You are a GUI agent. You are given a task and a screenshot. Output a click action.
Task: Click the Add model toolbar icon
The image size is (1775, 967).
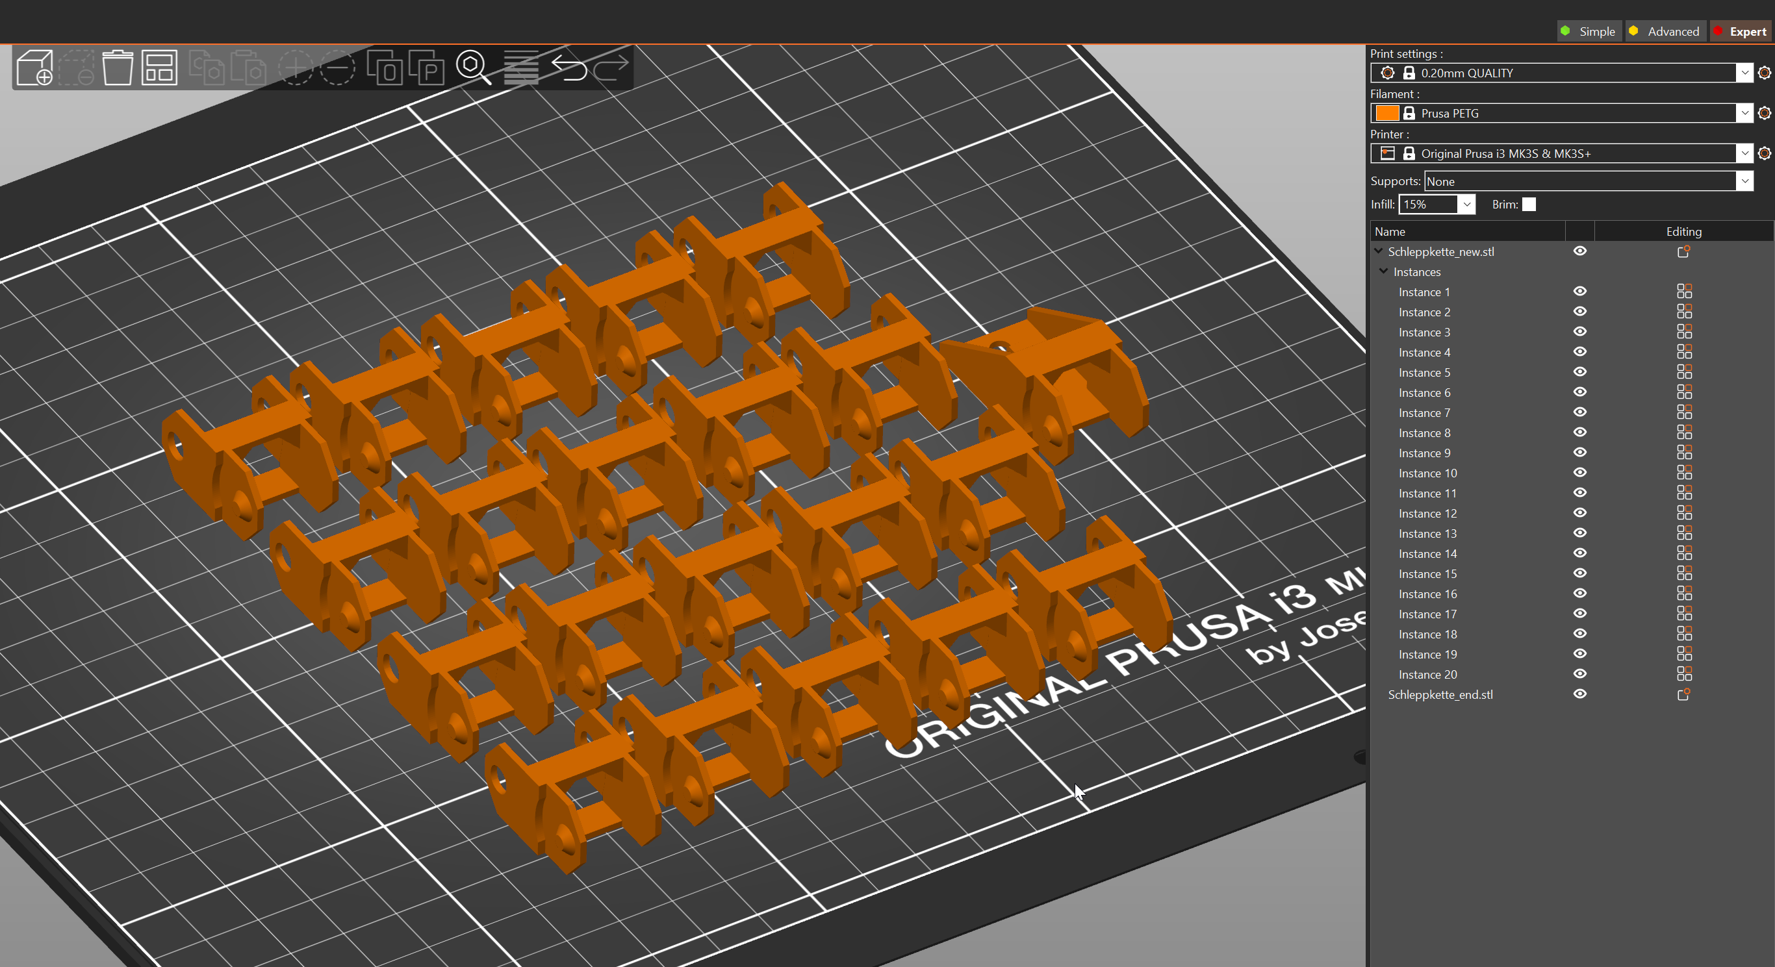(34, 68)
